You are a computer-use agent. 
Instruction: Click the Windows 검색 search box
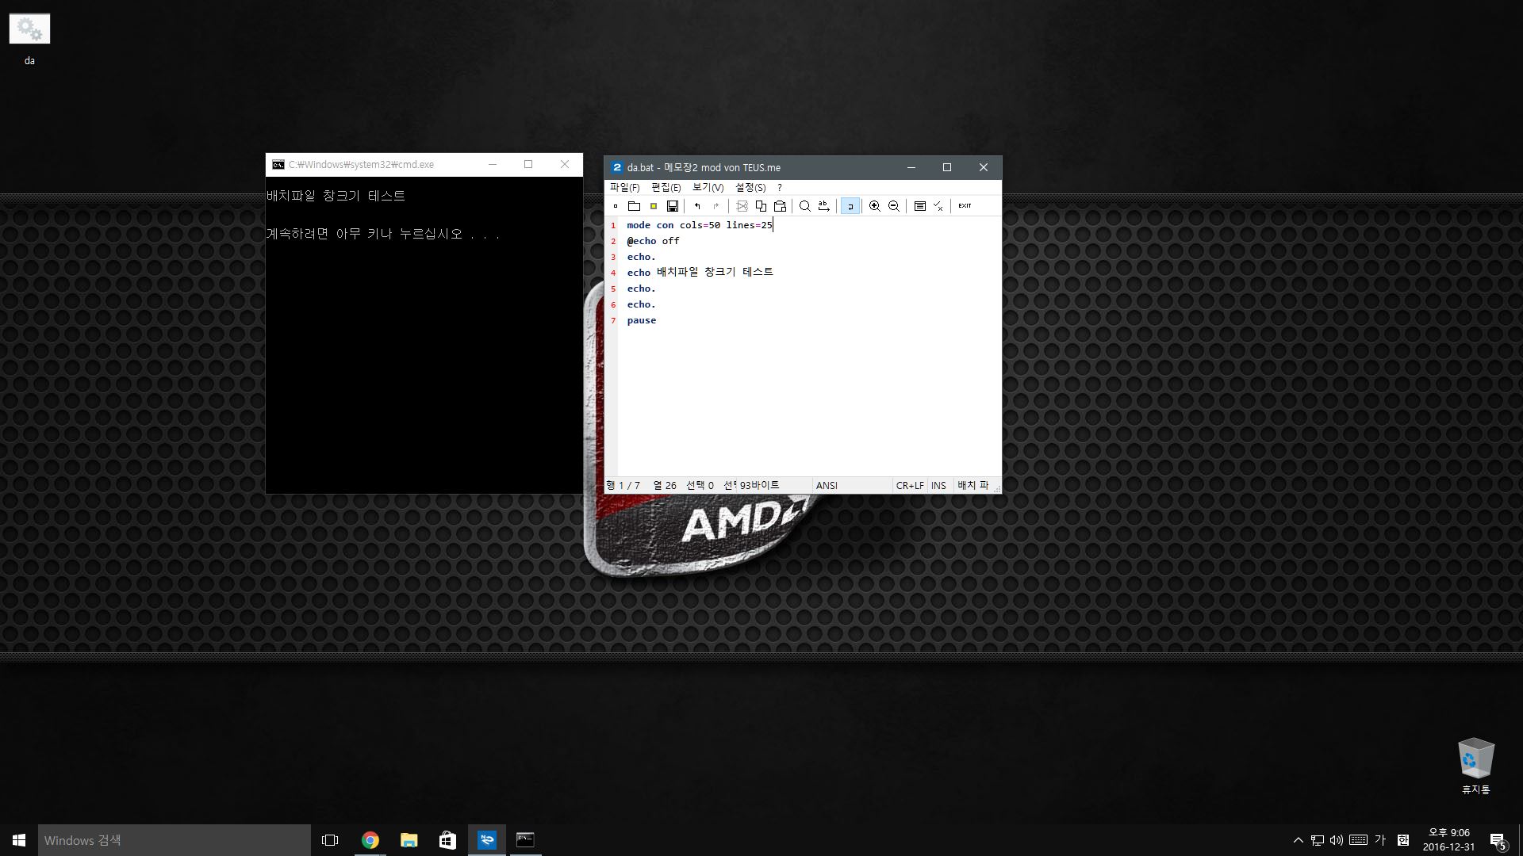tap(175, 840)
